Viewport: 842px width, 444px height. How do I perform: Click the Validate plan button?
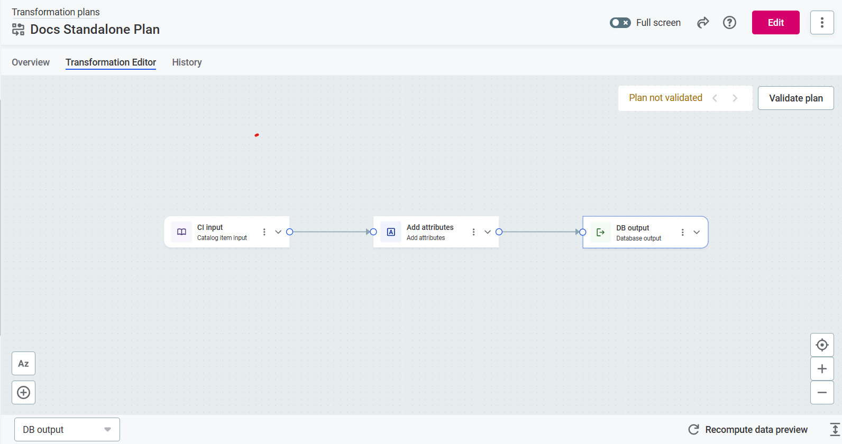point(795,98)
